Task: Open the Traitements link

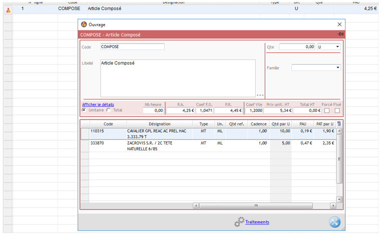Action: coord(257,222)
